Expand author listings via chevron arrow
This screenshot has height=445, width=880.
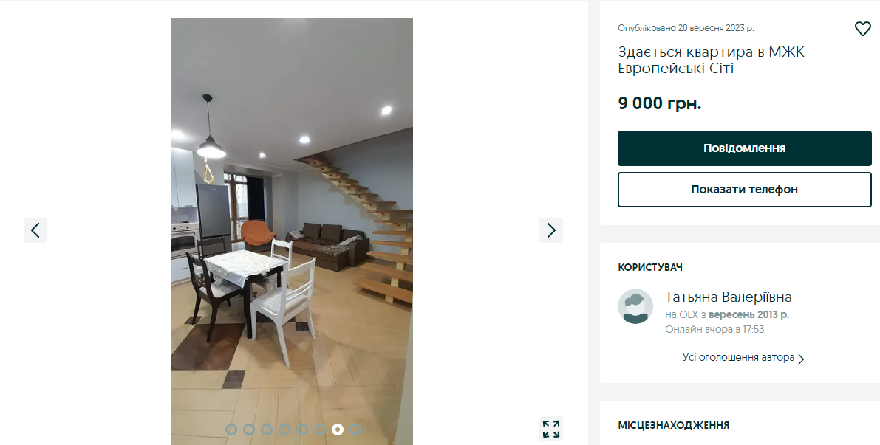801,359
